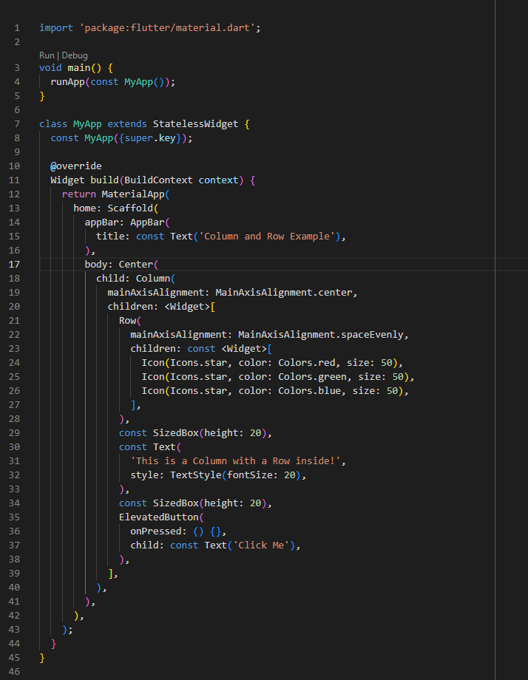
Task: Click 'void' keyword before main
Action: point(51,68)
